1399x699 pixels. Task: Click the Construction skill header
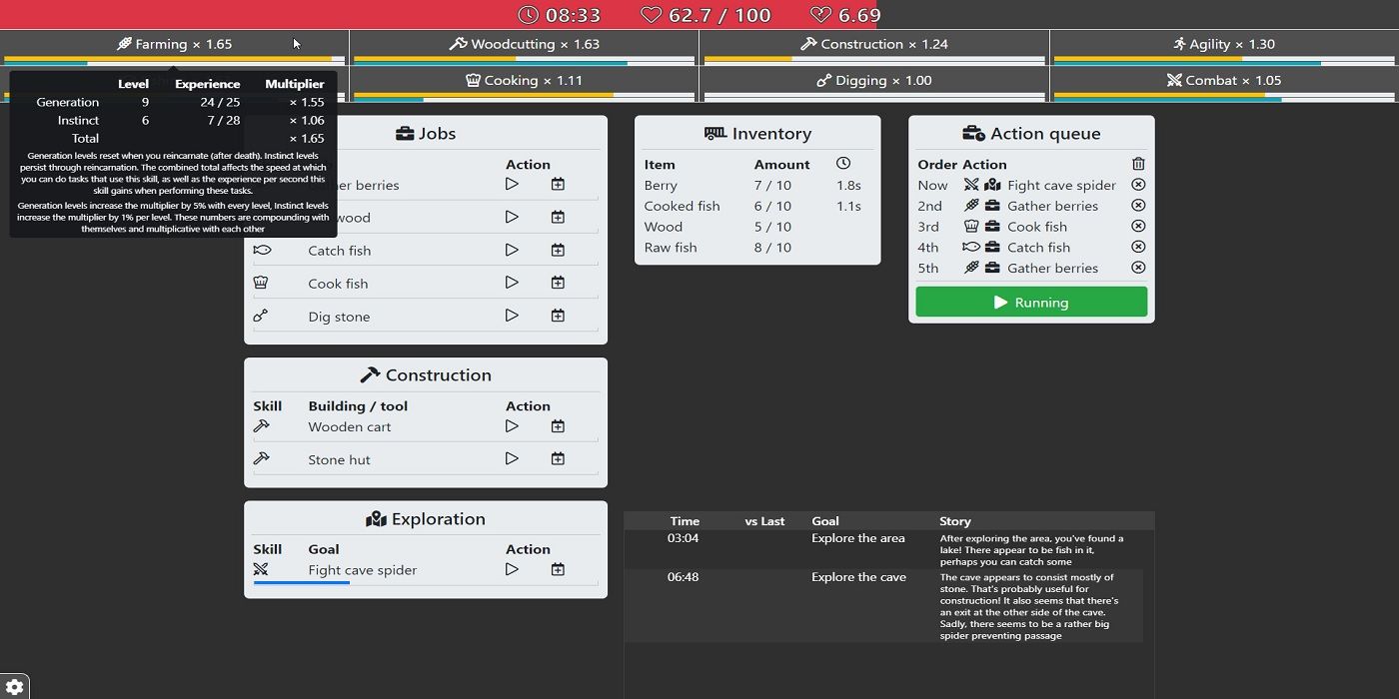pyautogui.click(x=873, y=44)
